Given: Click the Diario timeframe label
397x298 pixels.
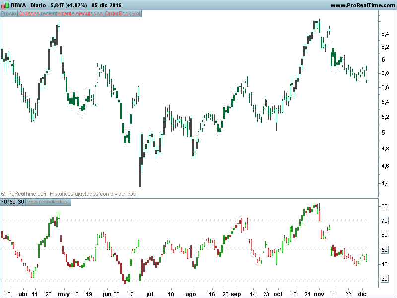Looking at the screenshot, I should [x=38, y=5].
